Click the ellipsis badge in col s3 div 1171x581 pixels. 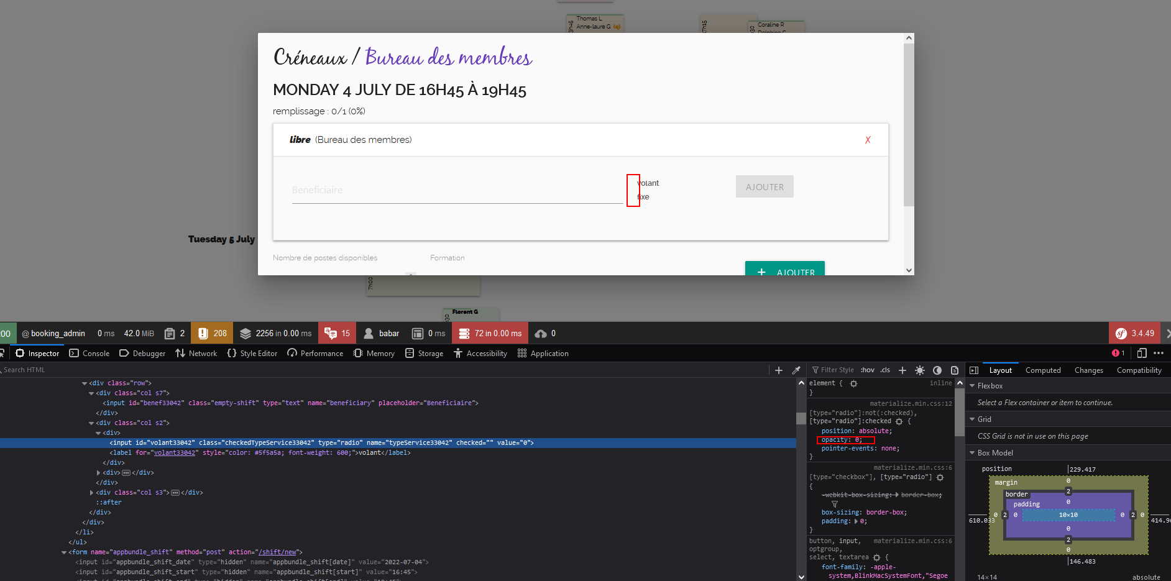coord(175,493)
